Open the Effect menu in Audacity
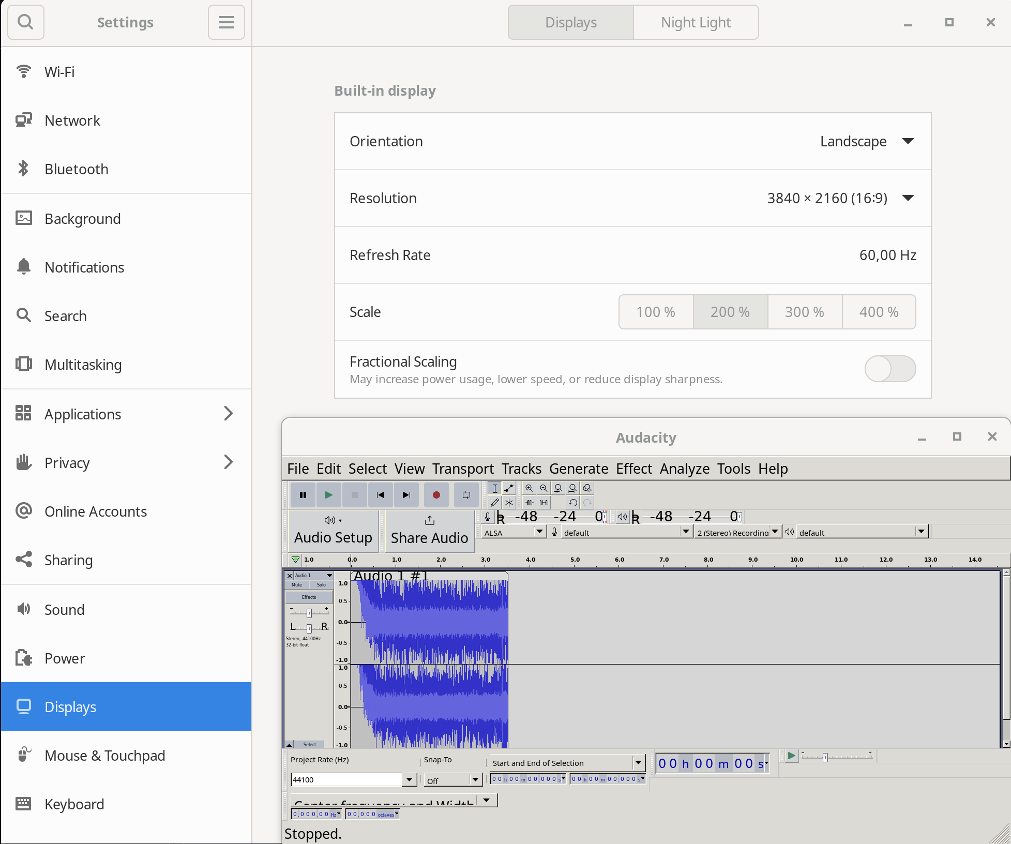This screenshot has width=1011, height=844. (x=633, y=469)
